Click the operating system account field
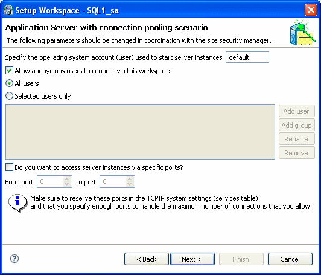Image resolution: width=321 pixels, height=275 pixels. tap(247, 57)
